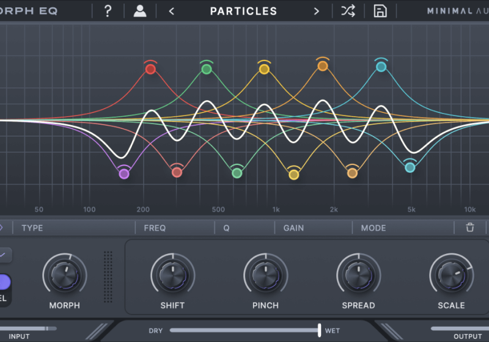
Task: Click the GAIN column field
Action: point(314,228)
